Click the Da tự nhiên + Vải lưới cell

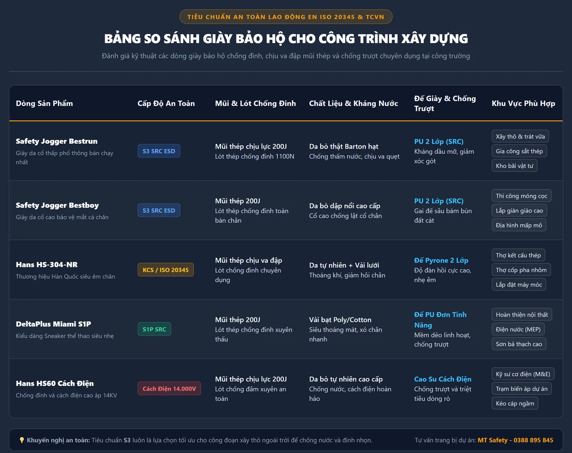[x=344, y=265]
